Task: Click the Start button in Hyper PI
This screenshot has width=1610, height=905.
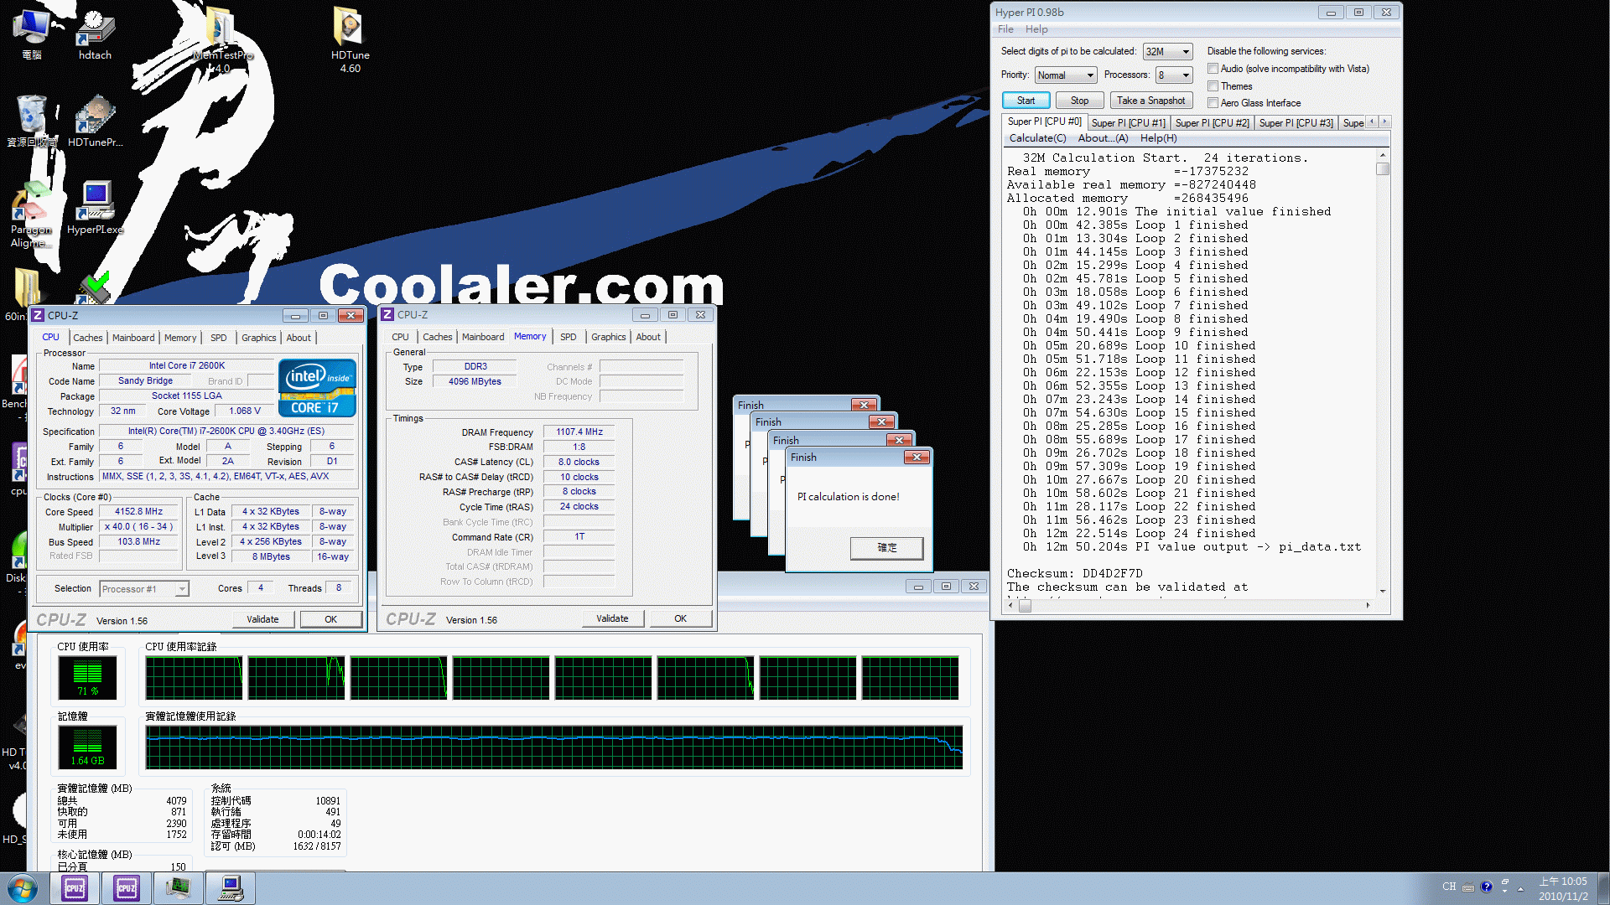Action: pyautogui.click(x=1025, y=101)
